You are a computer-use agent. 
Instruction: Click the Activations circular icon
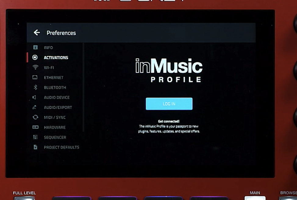coord(35,57)
